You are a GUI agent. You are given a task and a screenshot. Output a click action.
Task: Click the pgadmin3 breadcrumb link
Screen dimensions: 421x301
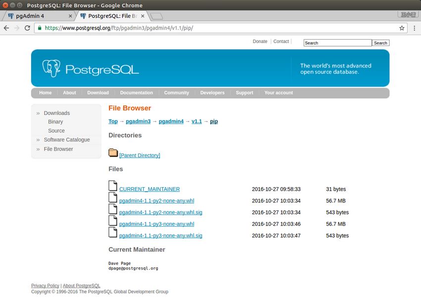(x=138, y=121)
